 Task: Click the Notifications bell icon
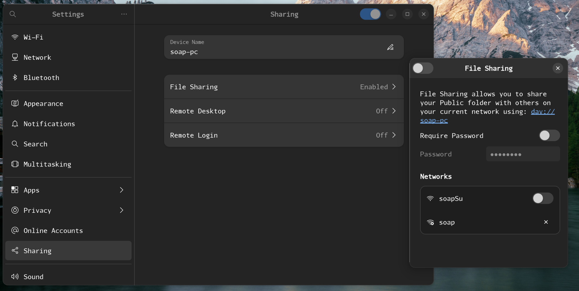(x=15, y=124)
